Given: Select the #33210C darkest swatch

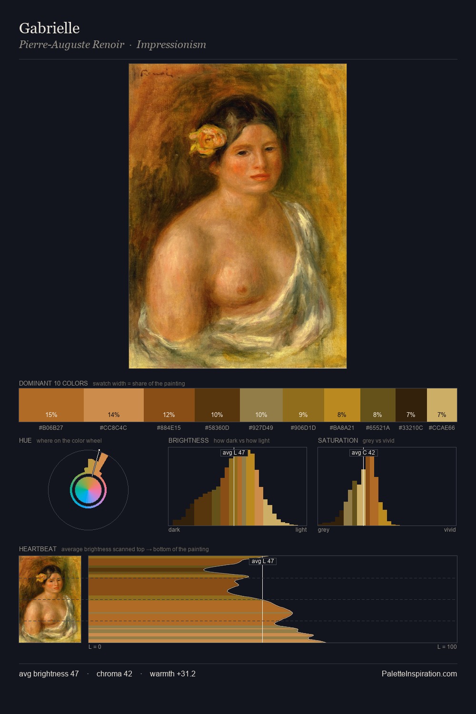Looking at the screenshot, I should (411, 405).
